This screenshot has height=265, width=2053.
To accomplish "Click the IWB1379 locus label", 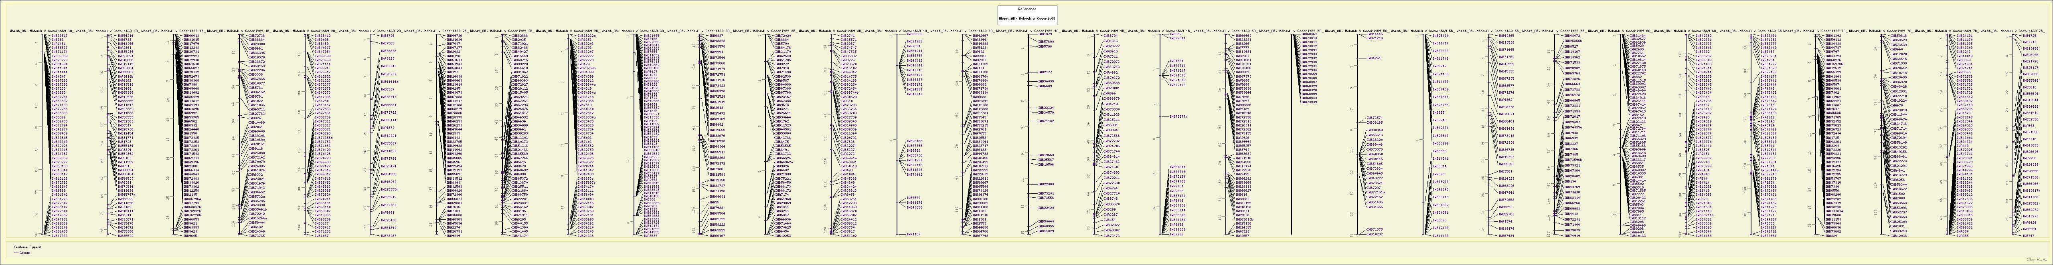I will tap(1045, 35).
